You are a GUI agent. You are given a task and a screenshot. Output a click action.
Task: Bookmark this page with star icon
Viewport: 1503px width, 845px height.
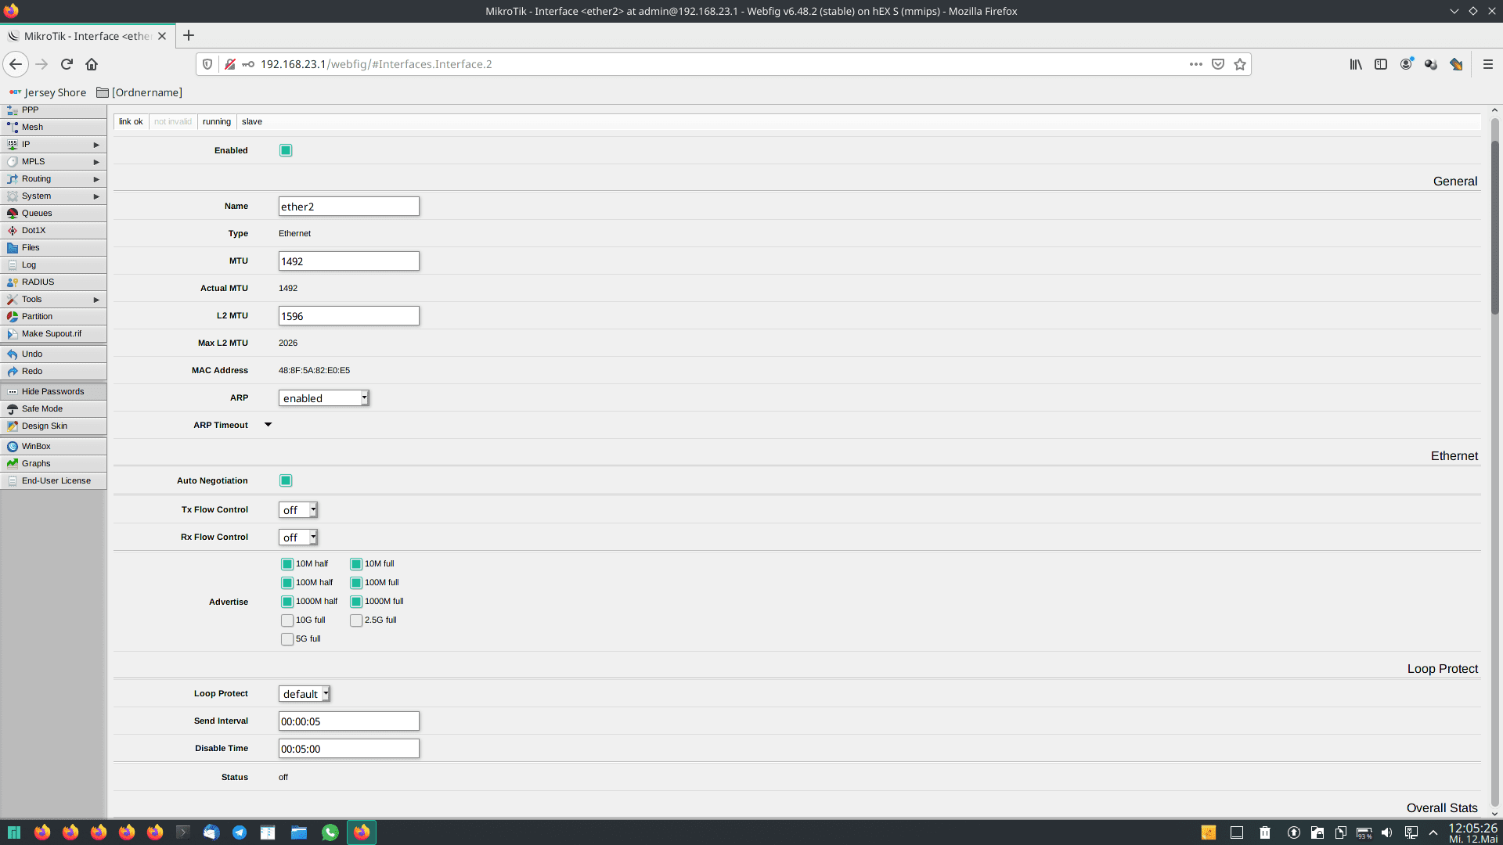click(1240, 64)
